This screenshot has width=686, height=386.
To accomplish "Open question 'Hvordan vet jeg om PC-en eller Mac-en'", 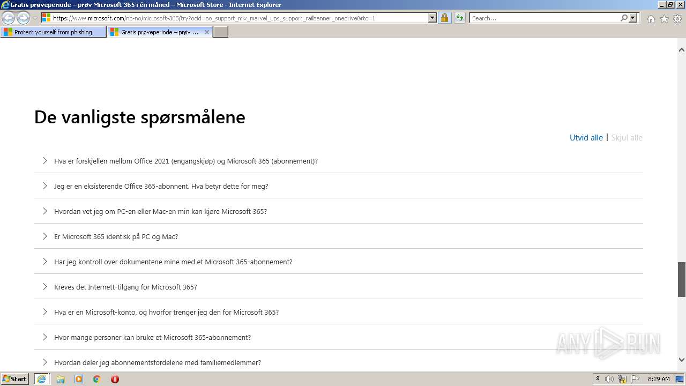I will tap(161, 211).
